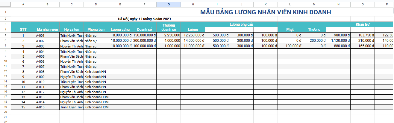The image size is (394, 123).
Task: Select the cell with 980.000 đ
Action: click(338, 35)
